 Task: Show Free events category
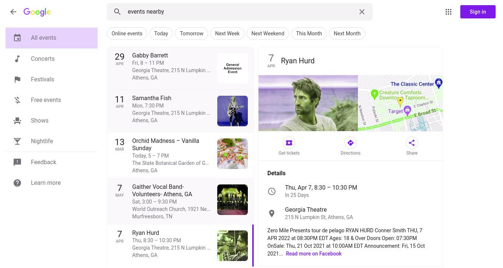click(52, 100)
